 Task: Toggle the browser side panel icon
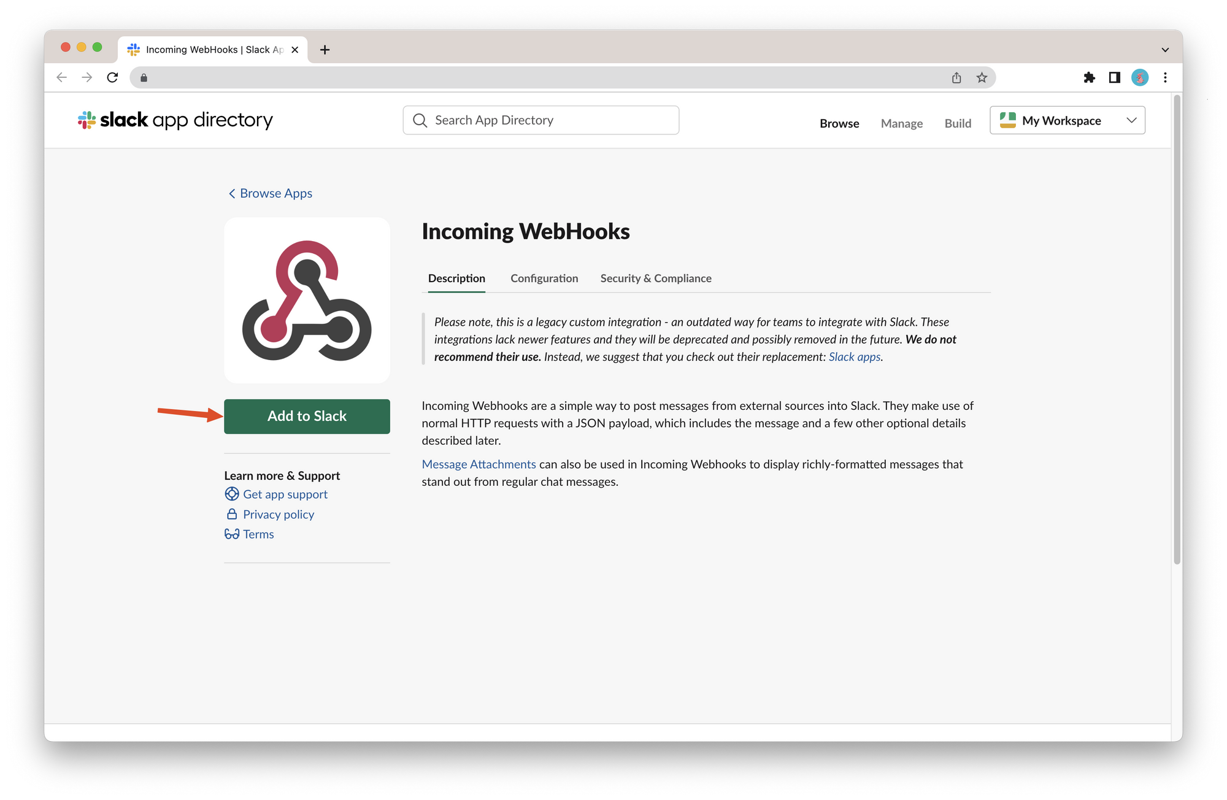1115,77
